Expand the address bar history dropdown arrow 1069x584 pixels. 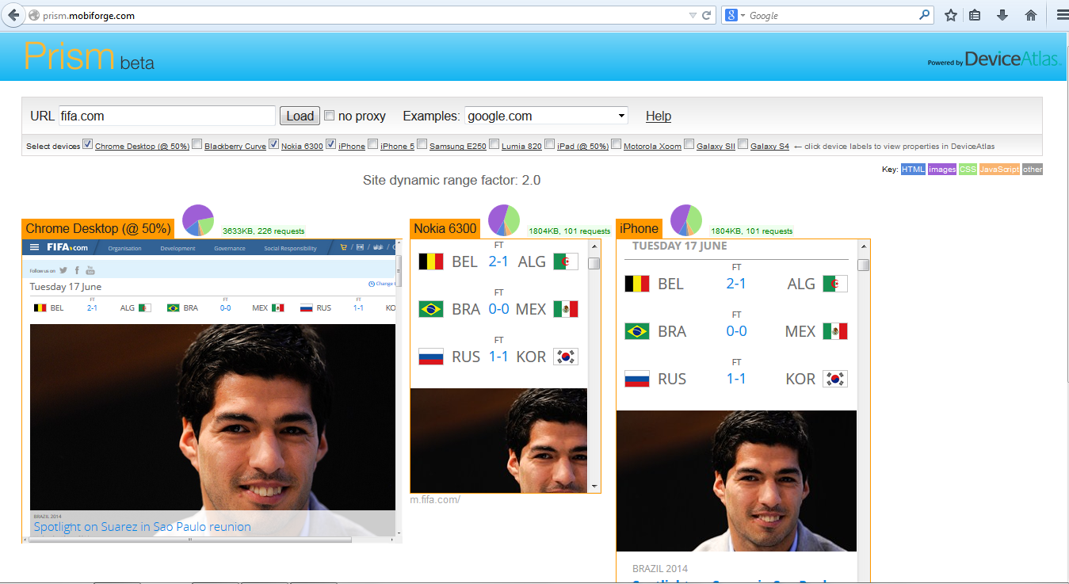pyautogui.click(x=693, y=15)
